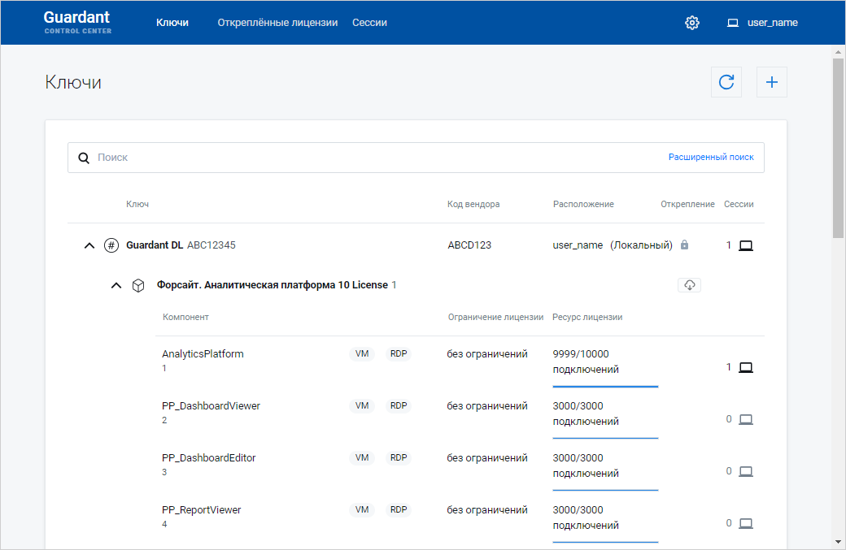
Task: Click the Расширенный поиск link
Action: tap(710, 158)
